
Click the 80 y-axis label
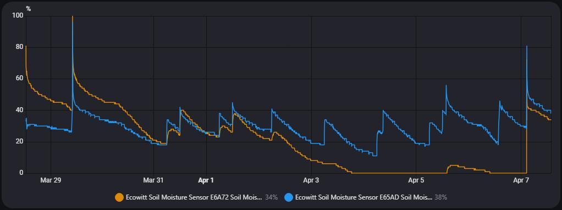click(20, 47)
